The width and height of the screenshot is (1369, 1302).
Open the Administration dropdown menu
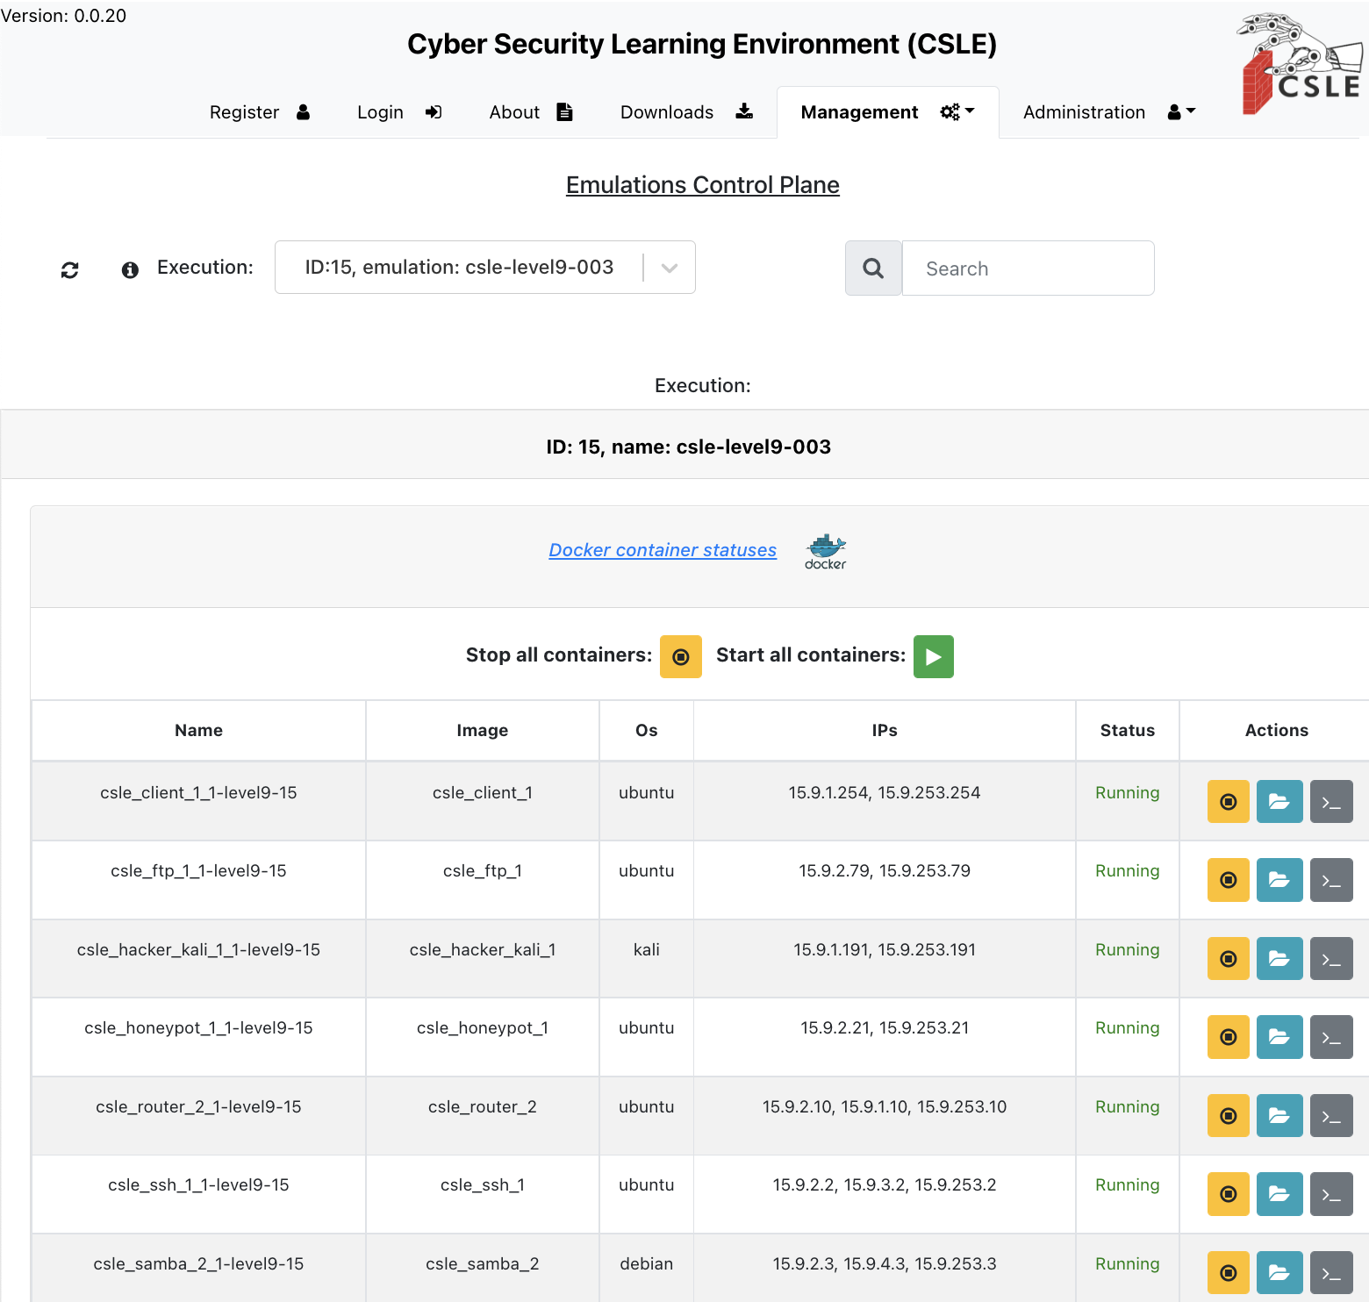click(1108, 112)
